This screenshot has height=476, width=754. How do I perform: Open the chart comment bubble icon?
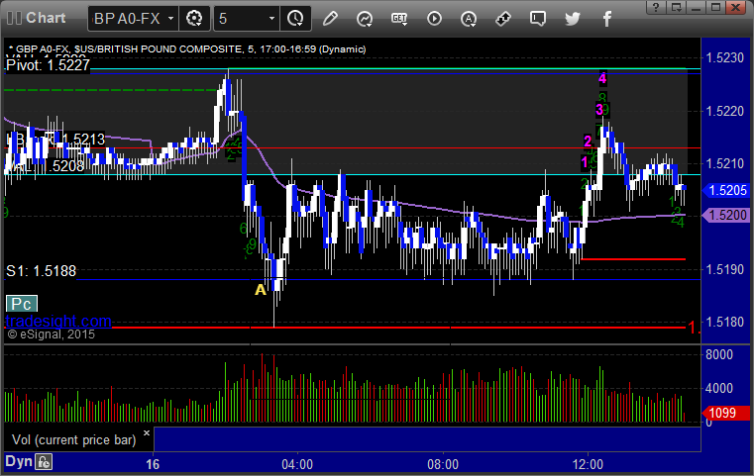[538, 19]
